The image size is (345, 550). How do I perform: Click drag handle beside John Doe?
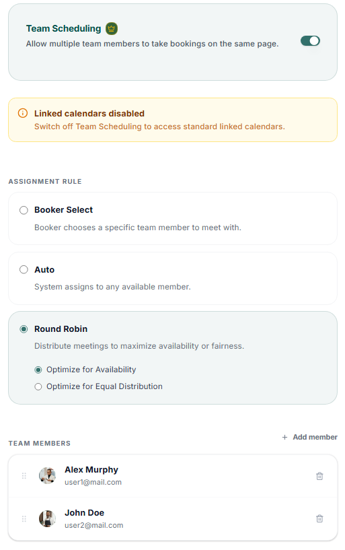click(x=24, y=519)
